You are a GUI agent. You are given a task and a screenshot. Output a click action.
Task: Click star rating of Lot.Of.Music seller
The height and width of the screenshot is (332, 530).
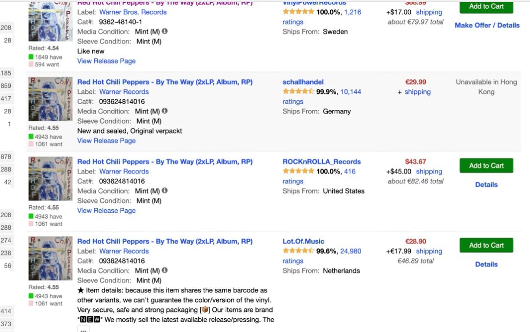pyautogui.click(x=298, y=250)
